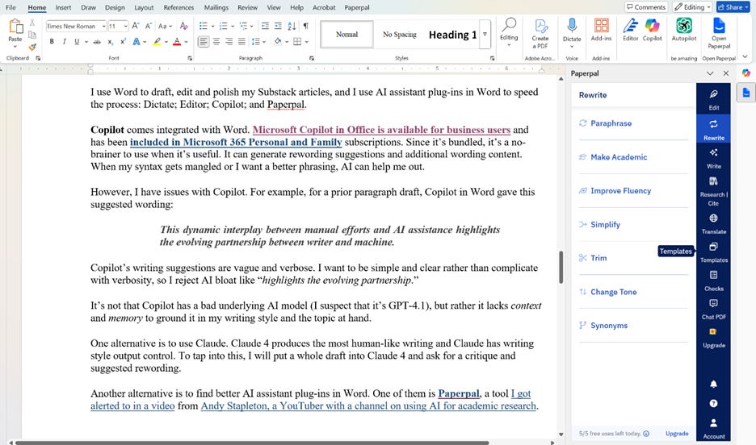Screen dimensions: 756x445
Task: Toggle Align Left paragraph alignment
Action: click(204, 42)
